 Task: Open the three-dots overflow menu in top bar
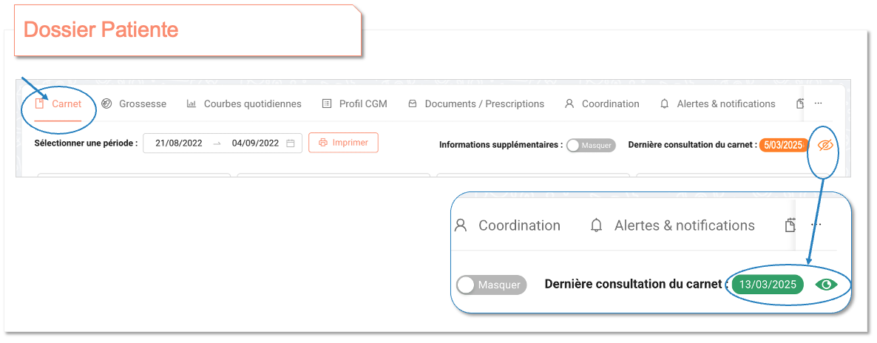pos(819,103)
